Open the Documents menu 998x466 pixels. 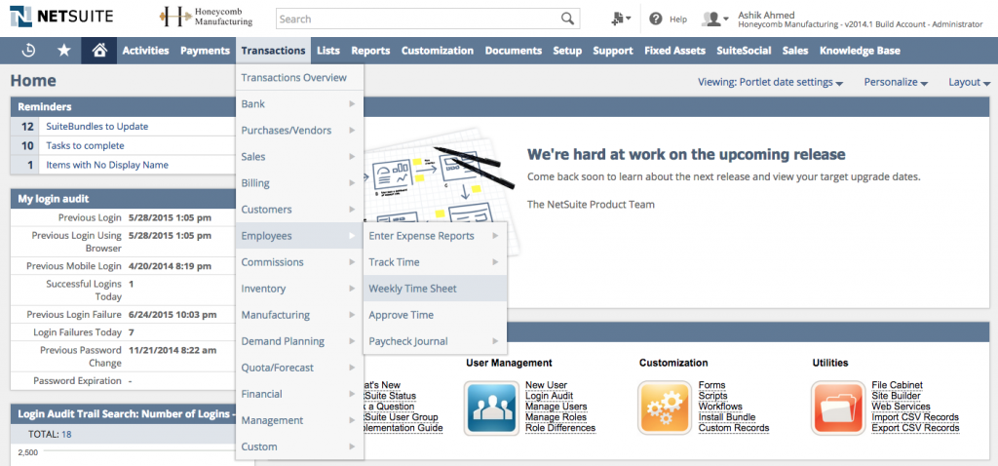(x=513, y=51)
